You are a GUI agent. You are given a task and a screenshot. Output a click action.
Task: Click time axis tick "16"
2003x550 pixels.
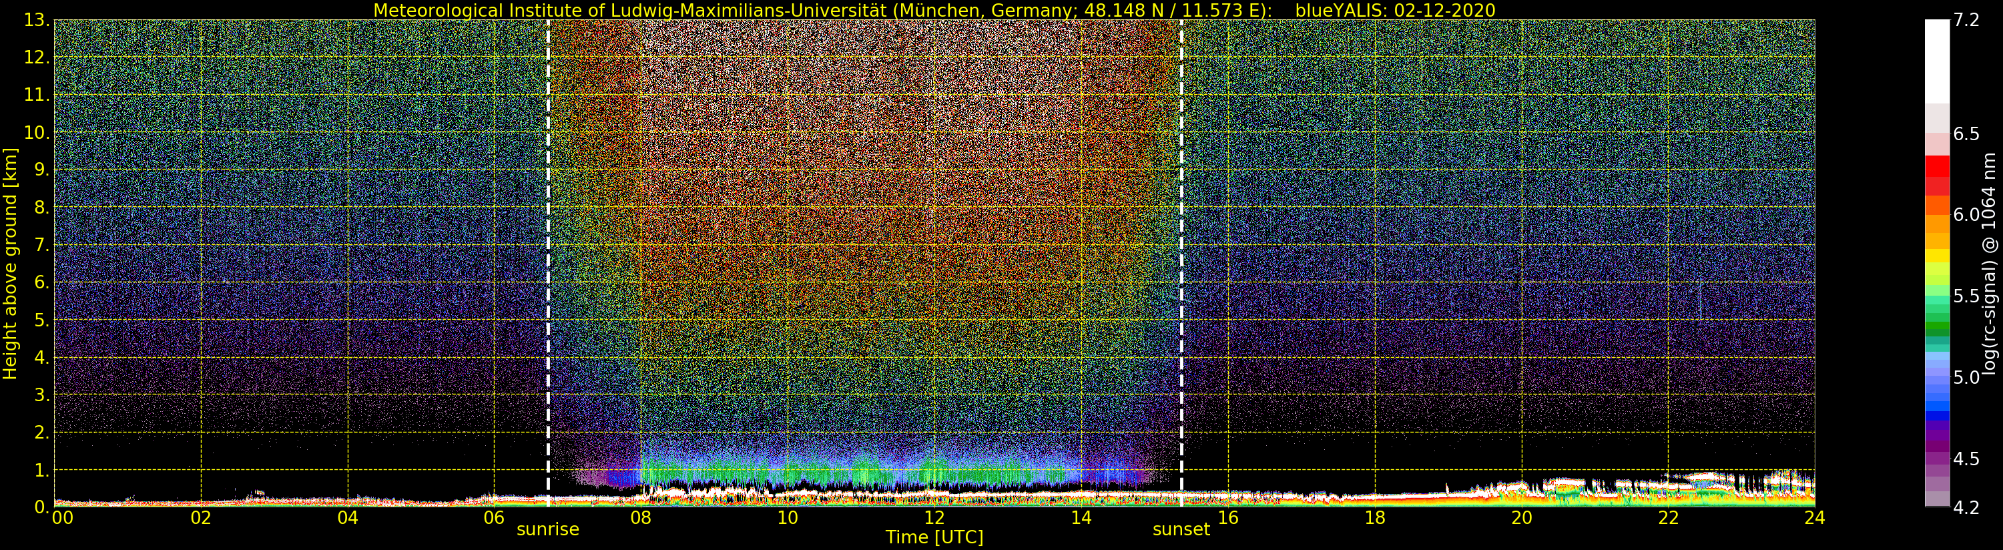click(1228, 517)
